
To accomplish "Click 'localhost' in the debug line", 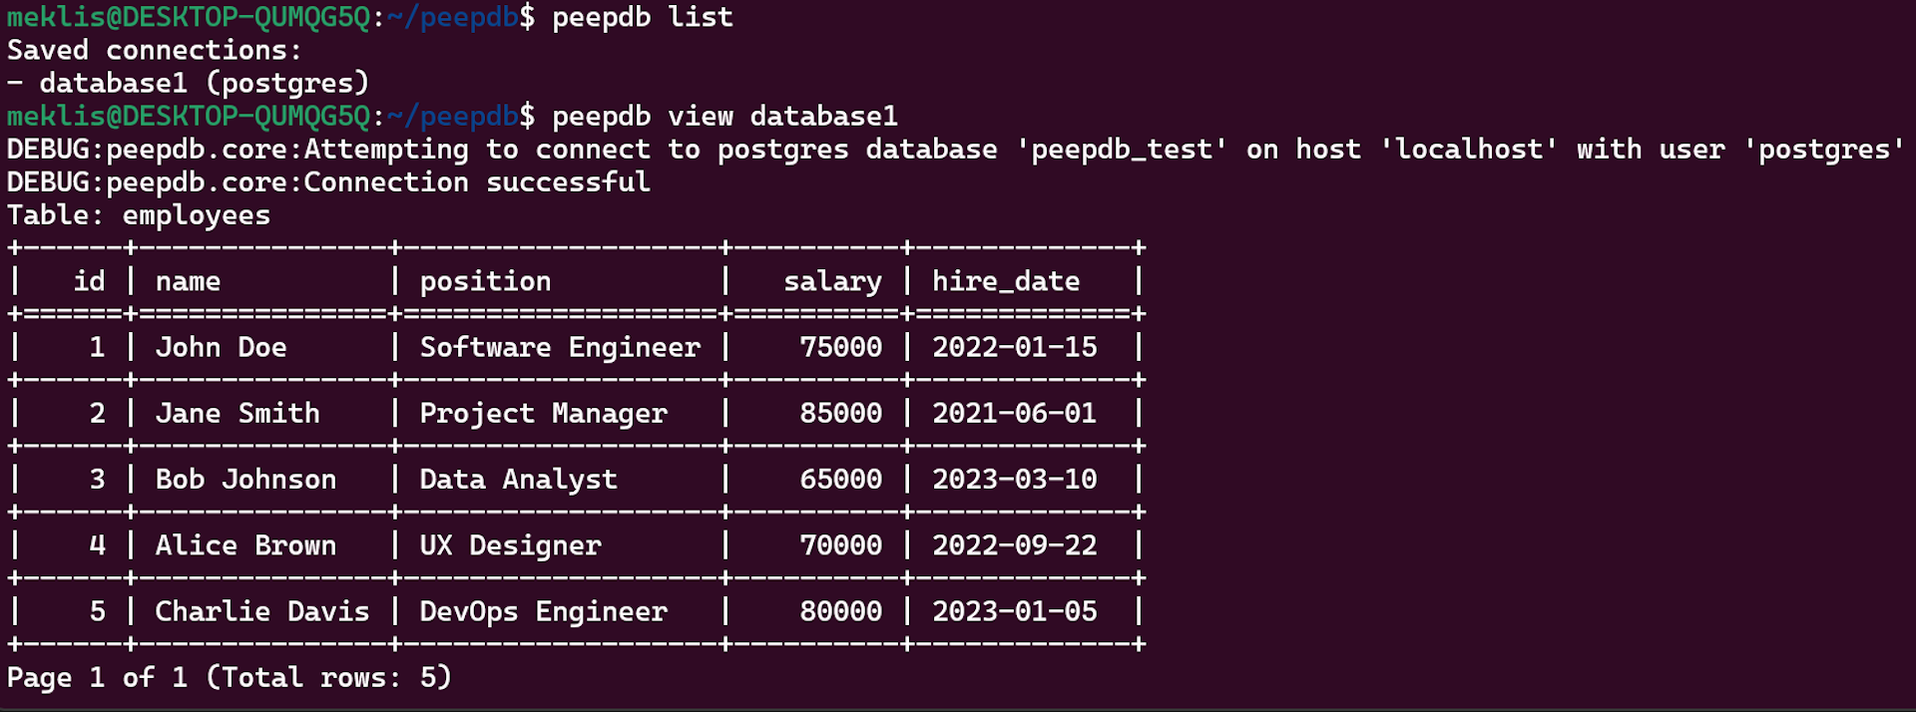I will 1469,150.
